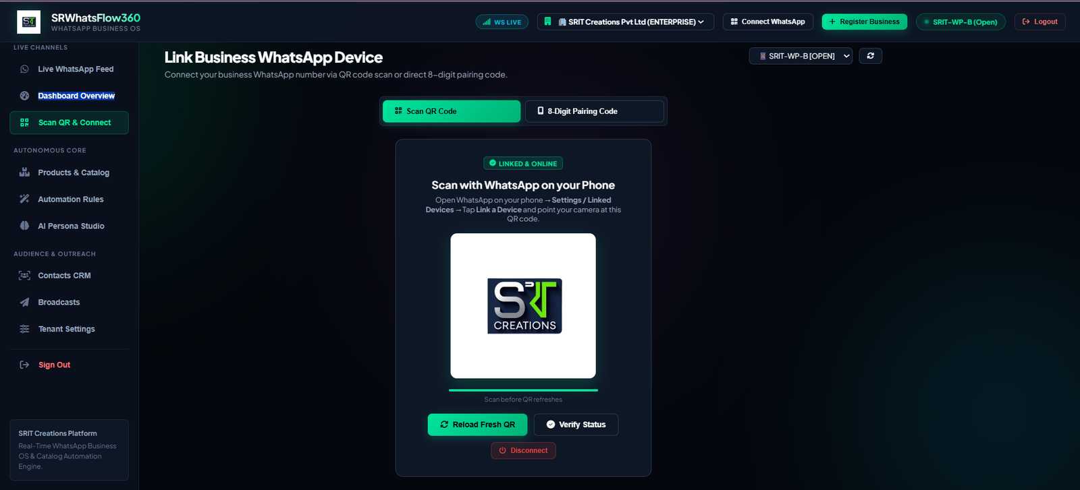Click Register Business button

864,22
